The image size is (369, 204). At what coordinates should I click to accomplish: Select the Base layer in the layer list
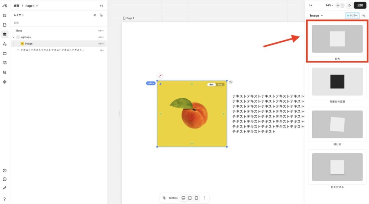pyautogui.click(x=19, y=31)
